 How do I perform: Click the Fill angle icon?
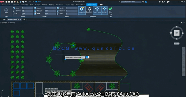pos(14,14)
